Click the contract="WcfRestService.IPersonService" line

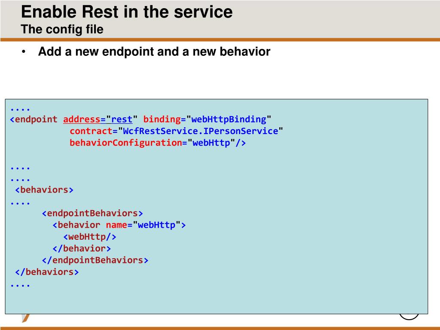176,131
